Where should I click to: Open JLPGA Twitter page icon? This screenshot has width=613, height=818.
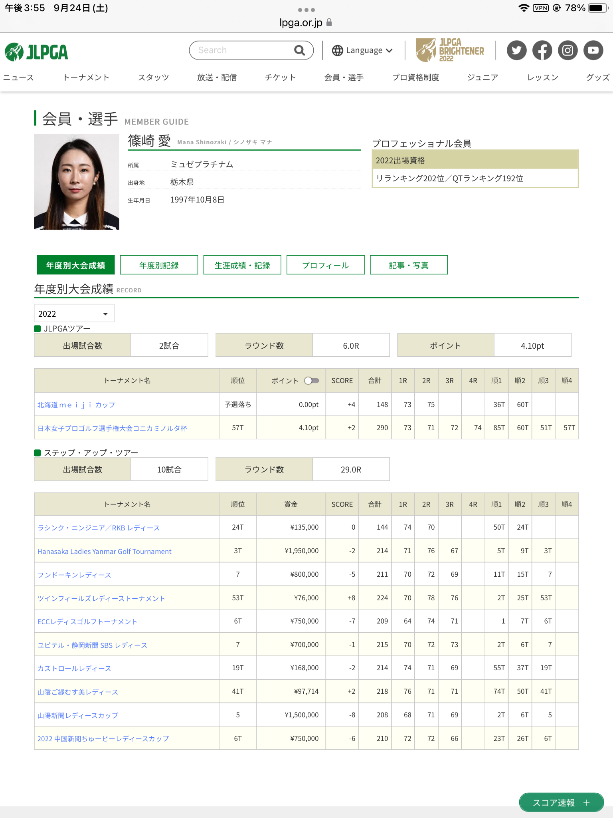516,50
